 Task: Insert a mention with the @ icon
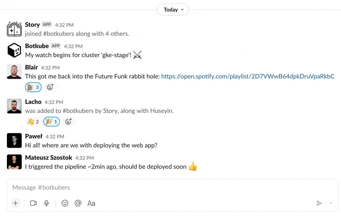click(78, 203)
